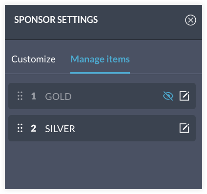Open editor using GOLD pencil icon
The image size is (207, 194).
coord(184,96)
